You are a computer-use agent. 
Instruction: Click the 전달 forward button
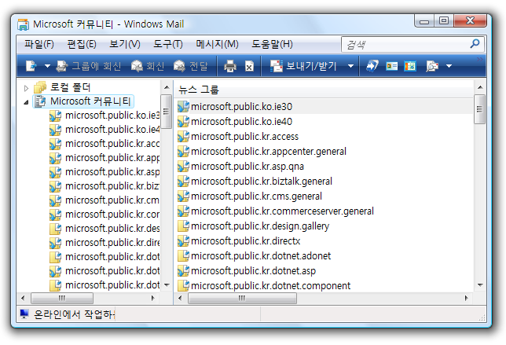pyautogui.click(x=190, y=66)
